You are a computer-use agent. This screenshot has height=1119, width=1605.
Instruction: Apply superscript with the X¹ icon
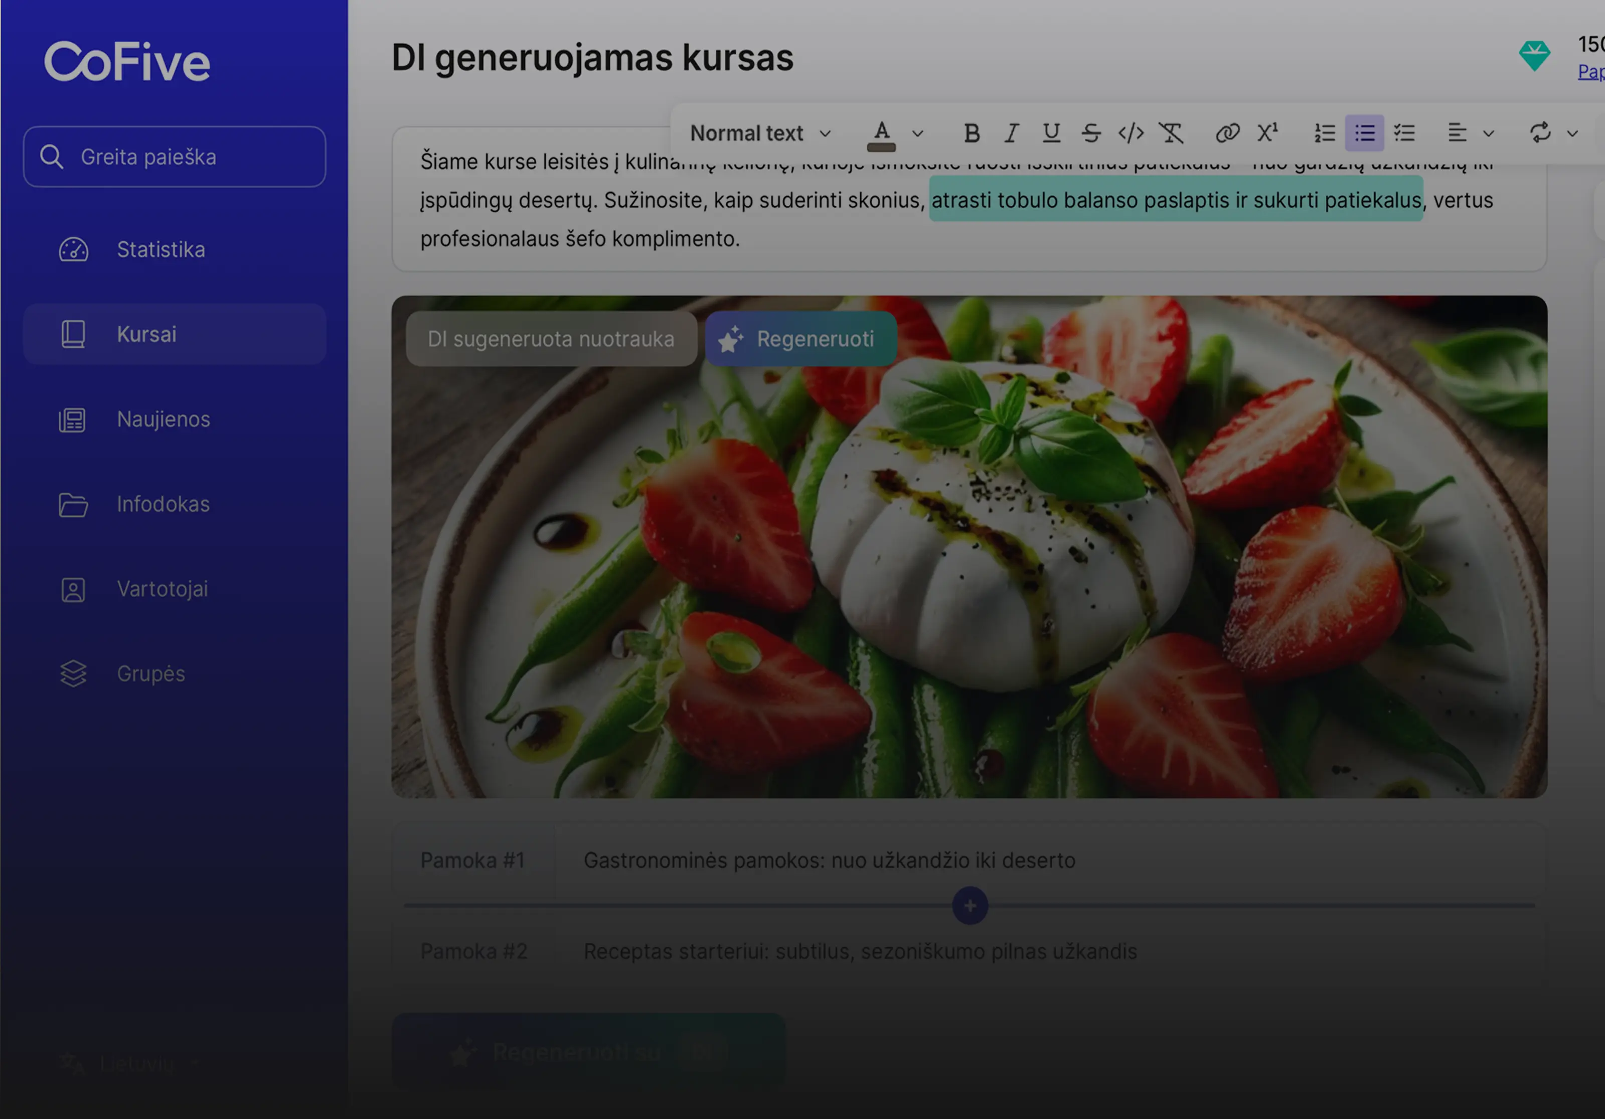coord(1267,133)
